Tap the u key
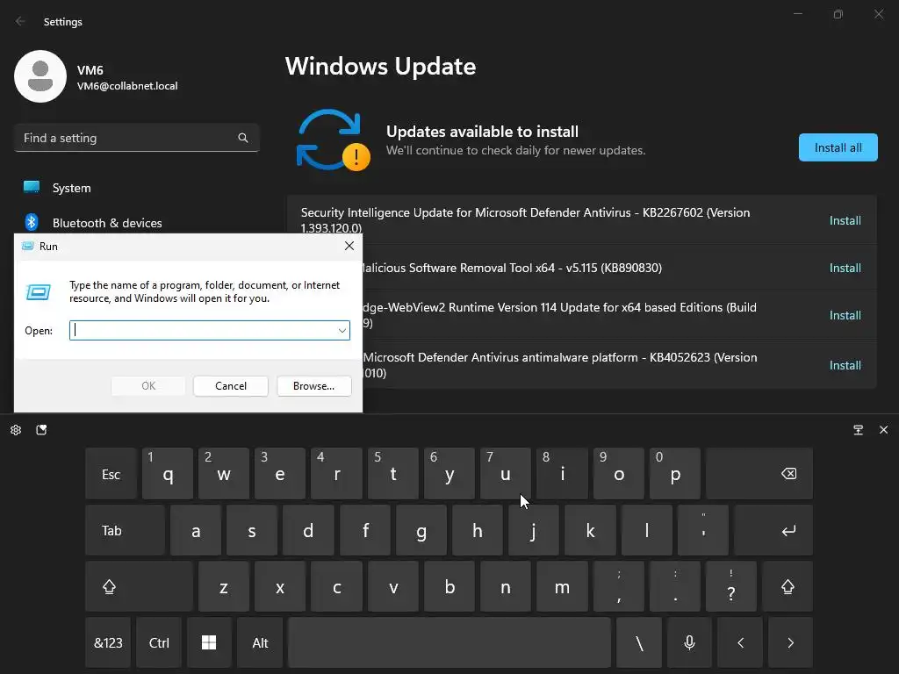 (505, 474)
